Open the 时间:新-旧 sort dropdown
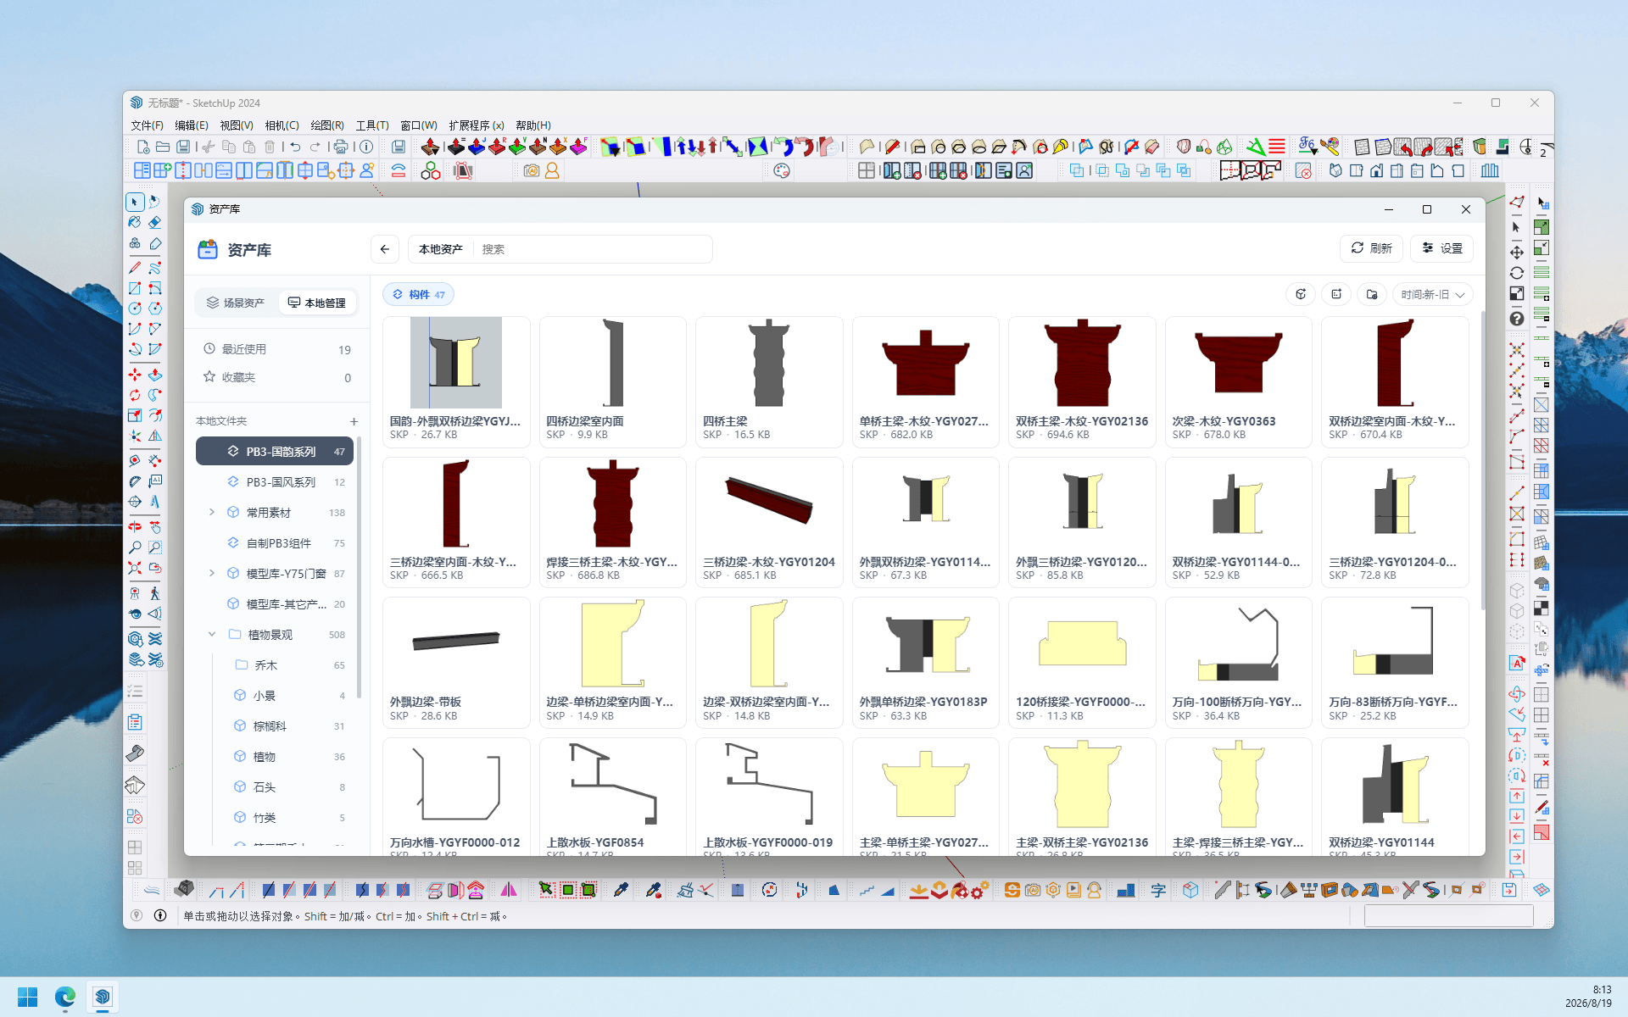Viewport: 1628px width, 1017px height. point(1432,295)
